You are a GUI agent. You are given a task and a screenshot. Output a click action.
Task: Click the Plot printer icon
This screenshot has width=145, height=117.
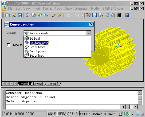(28, 15)
